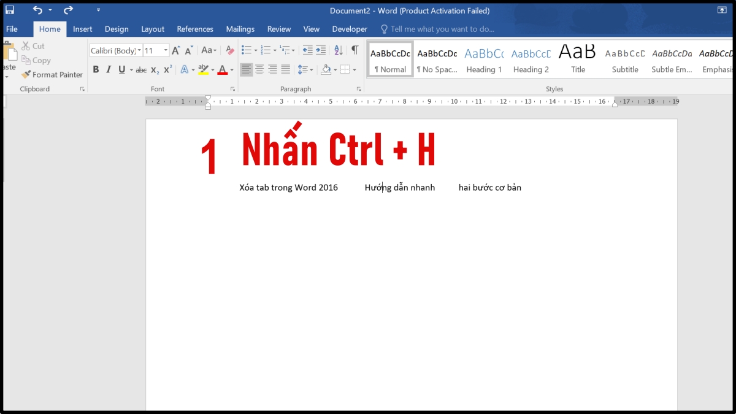736x414 pixels.
Task: Open the Developer ribbon tab
Action: 350,29
